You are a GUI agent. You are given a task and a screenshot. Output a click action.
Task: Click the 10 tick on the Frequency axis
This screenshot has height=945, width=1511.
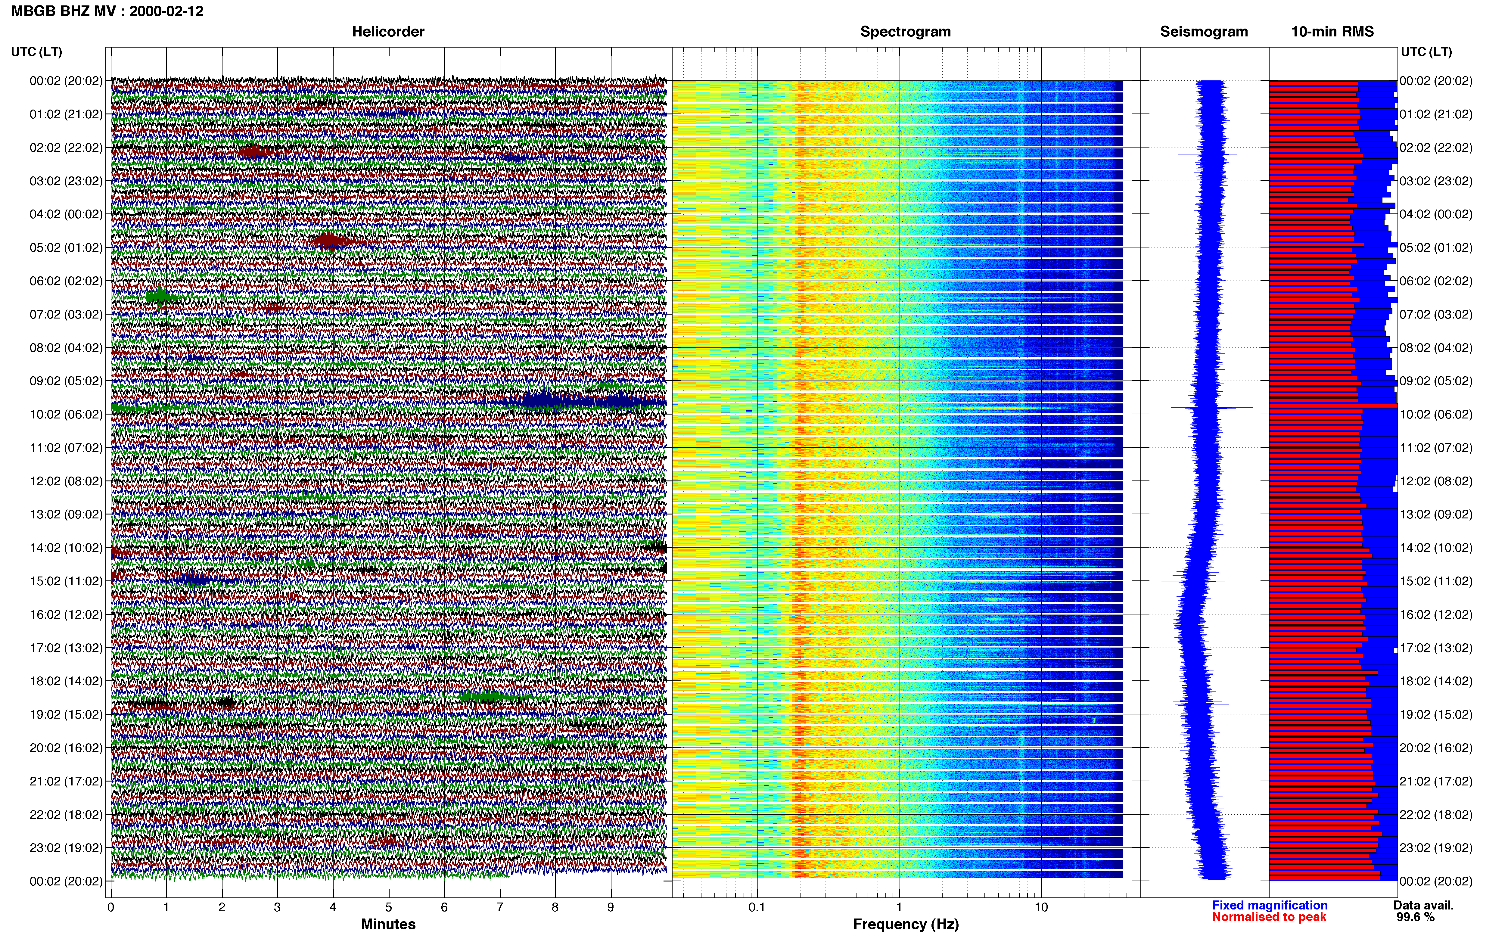coord(1040,907)
